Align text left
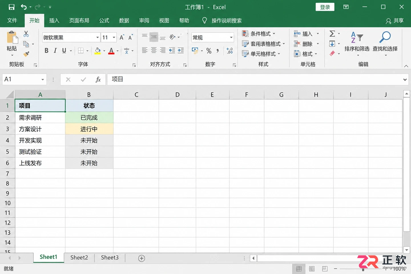This screenshot has height=274, width=411. tap(145, 51)
